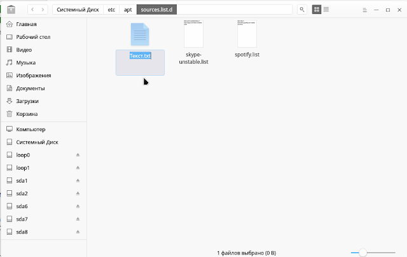The image size is (407, 257).
Task: Unmount sda8 with its eject icon
Action: pos(78,232)
